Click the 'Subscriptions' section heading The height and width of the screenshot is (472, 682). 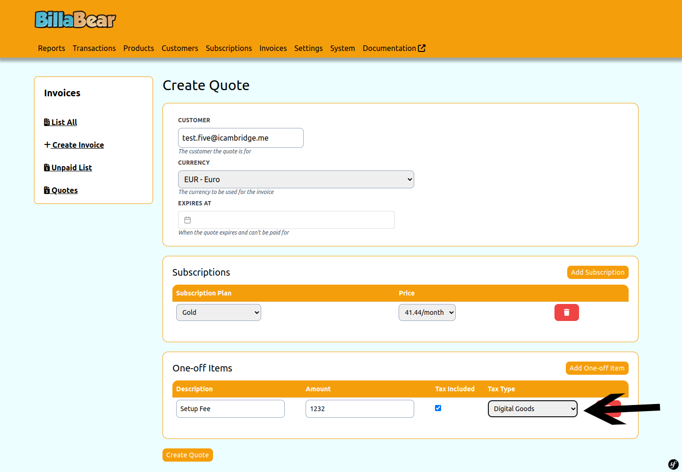201,272
